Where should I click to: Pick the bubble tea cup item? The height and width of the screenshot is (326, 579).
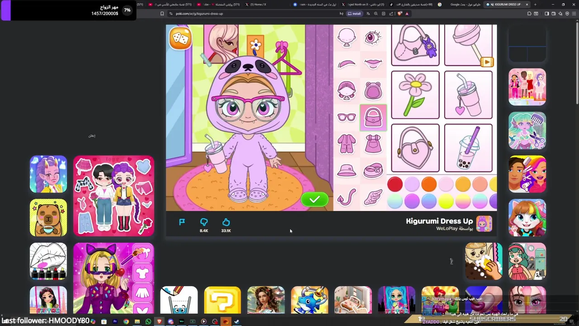[468, 148]
